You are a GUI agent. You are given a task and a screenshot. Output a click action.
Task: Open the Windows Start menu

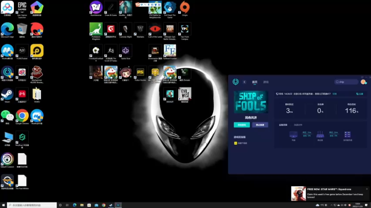(3, 205)
